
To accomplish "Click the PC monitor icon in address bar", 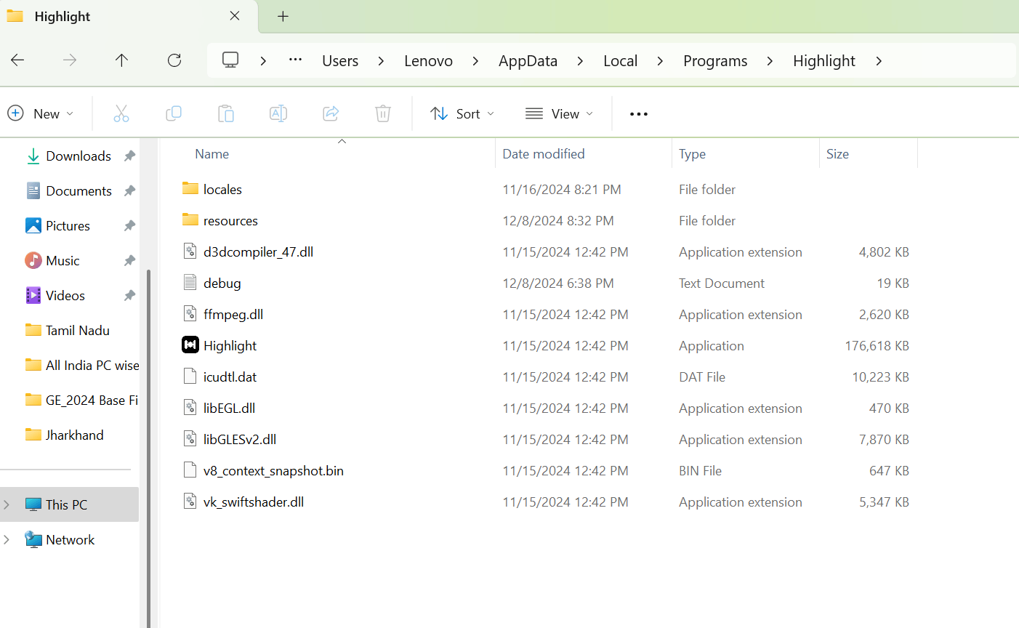I will tap(230, 60).
